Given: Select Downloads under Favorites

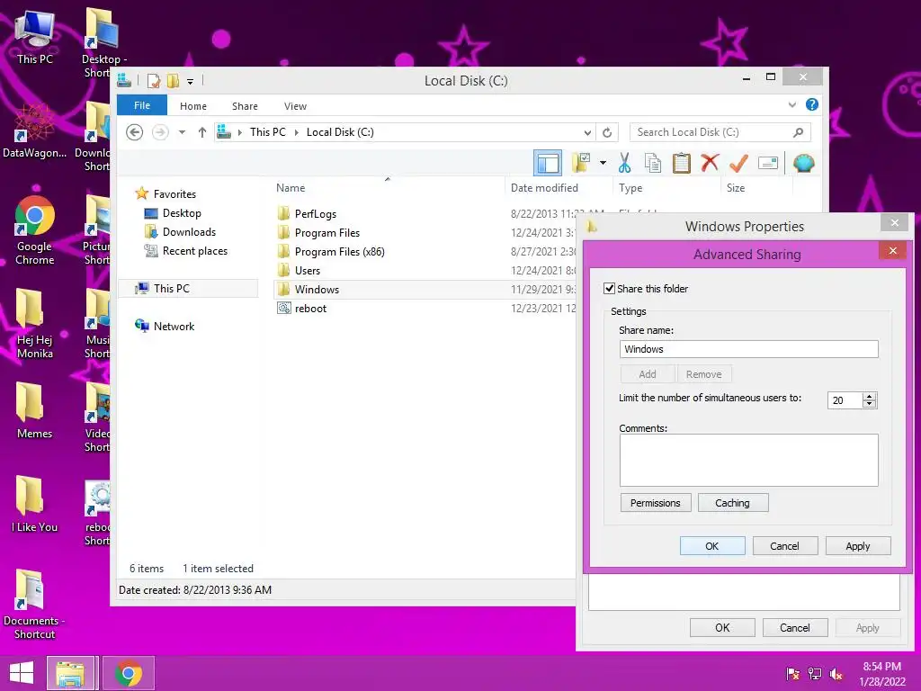Looking at the screenshot, I should (x=189, y=232).
